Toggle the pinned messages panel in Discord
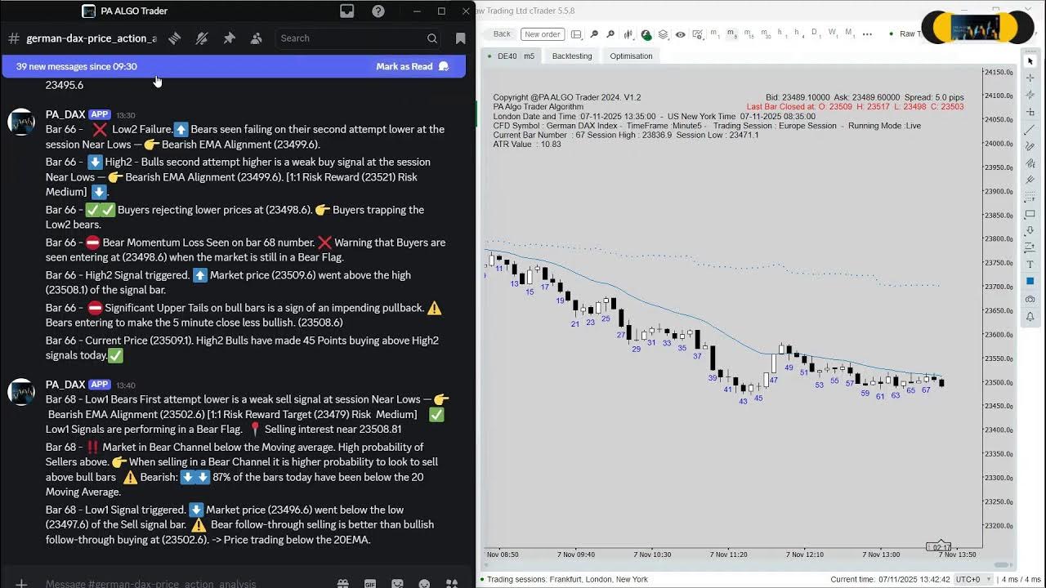The height and width of the screenshot is (588, 1046). [x=230, y=38]
